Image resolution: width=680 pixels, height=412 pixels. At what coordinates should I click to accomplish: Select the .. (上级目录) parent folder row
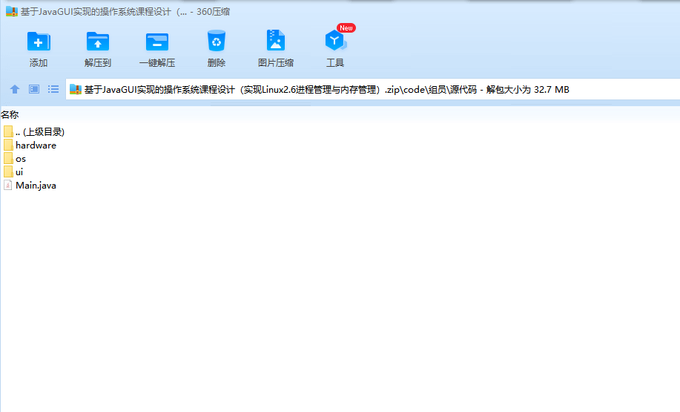(x=34, y=131)
